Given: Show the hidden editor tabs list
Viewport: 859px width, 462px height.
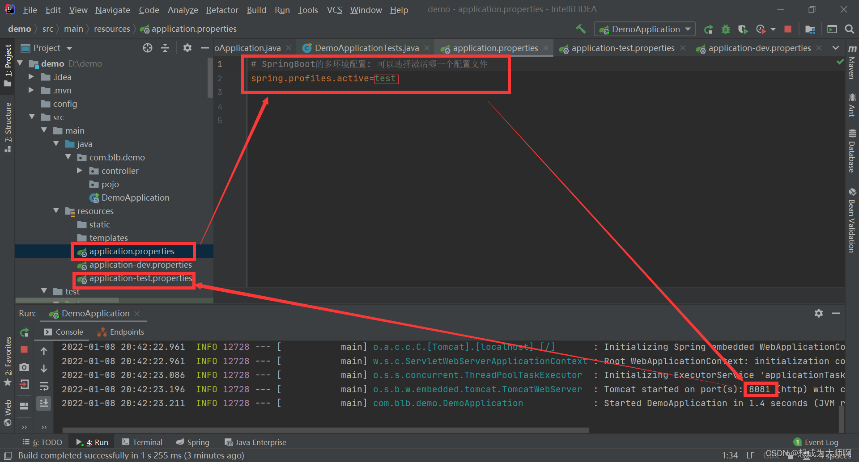Looking at the screenshot, I should pyautogui.click(x=835, y=48).
